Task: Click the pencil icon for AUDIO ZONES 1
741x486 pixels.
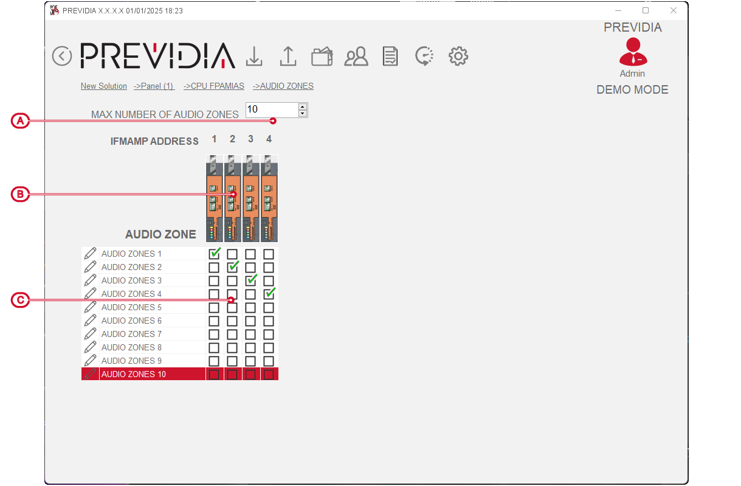Action: [x=91, y=253]
